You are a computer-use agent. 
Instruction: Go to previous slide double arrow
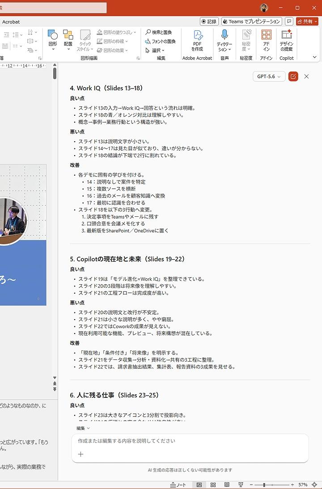55,383
